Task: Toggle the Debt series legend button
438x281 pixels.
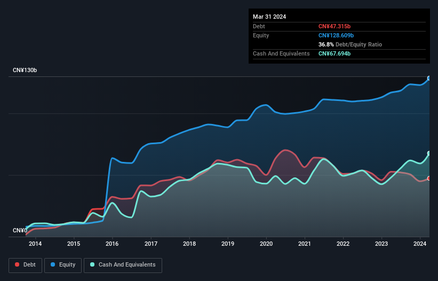Action: coord(25,265)
